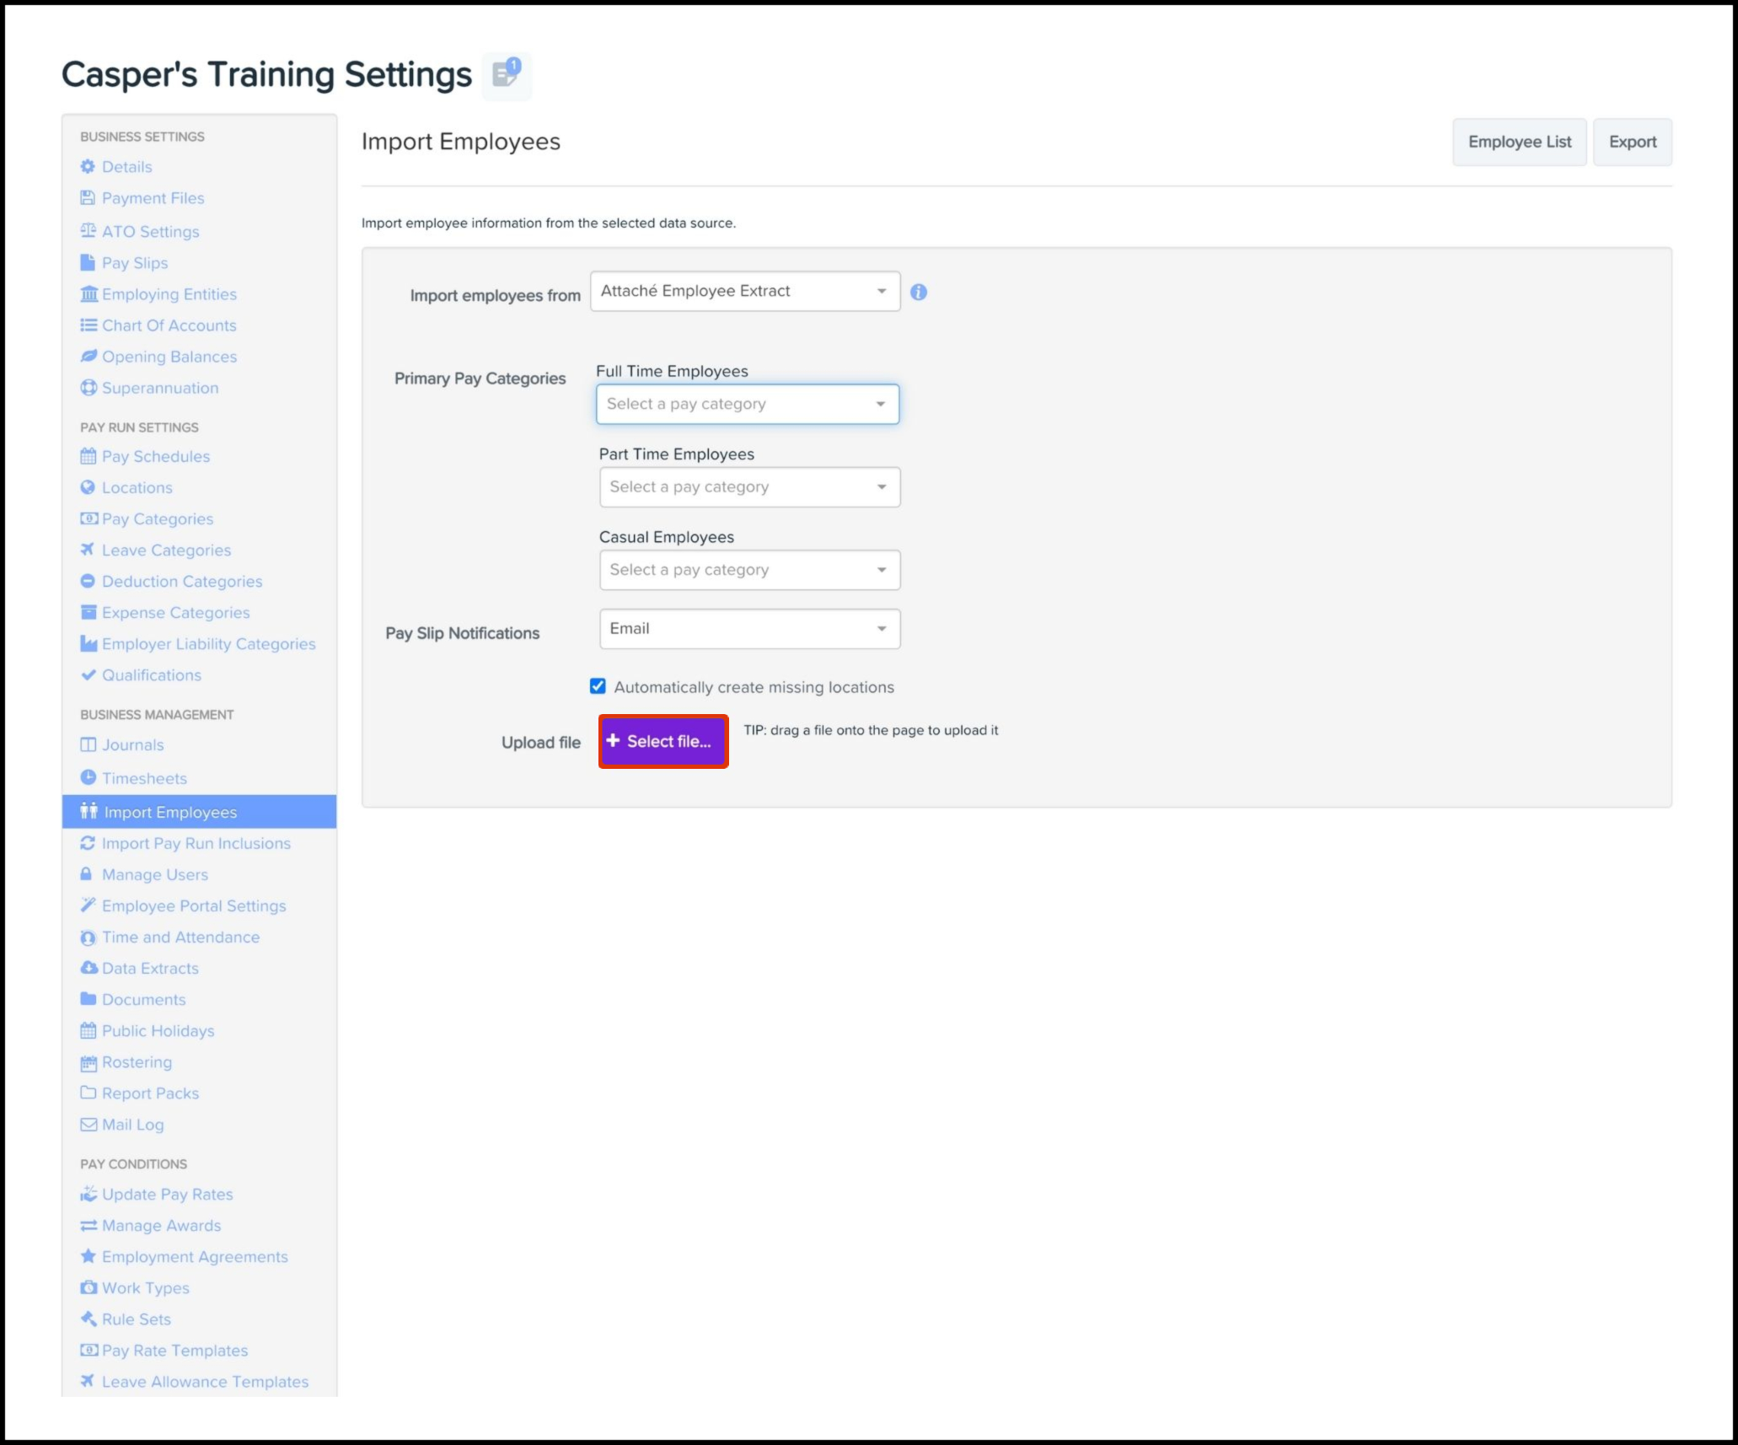Click the airplane icon for Leave Categories
Image resolution: width=1738 pixels, height=1445 pixels.
(88, 550)
